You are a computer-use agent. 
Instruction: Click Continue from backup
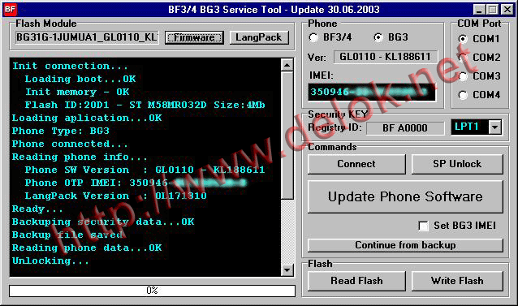(x=405, y=245)
